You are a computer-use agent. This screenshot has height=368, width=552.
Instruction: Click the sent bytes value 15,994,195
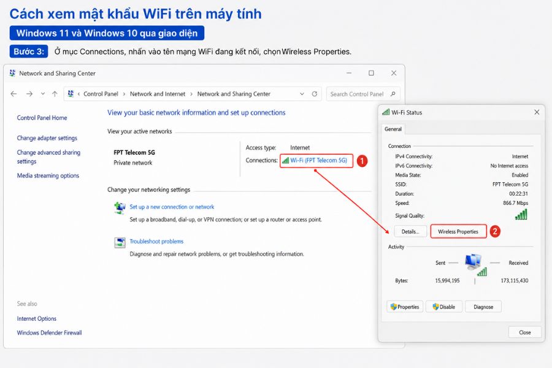point(447,281)
